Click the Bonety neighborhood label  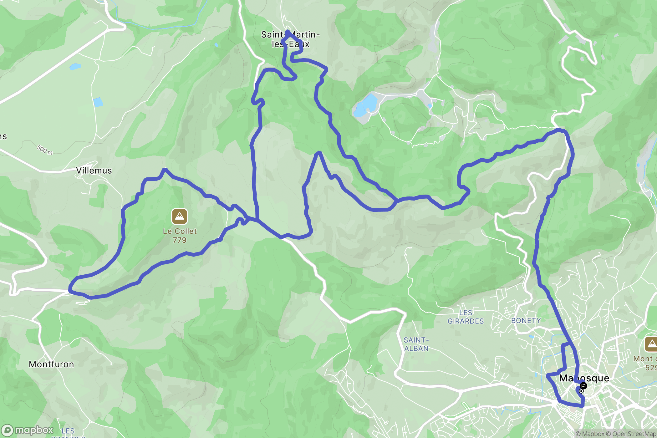tap(526, 321)
